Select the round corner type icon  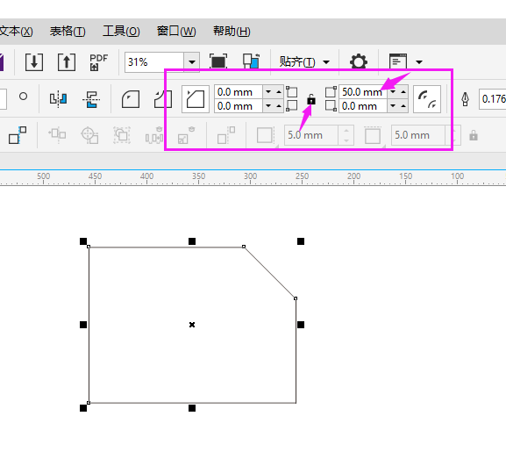(x=131, y=99)
